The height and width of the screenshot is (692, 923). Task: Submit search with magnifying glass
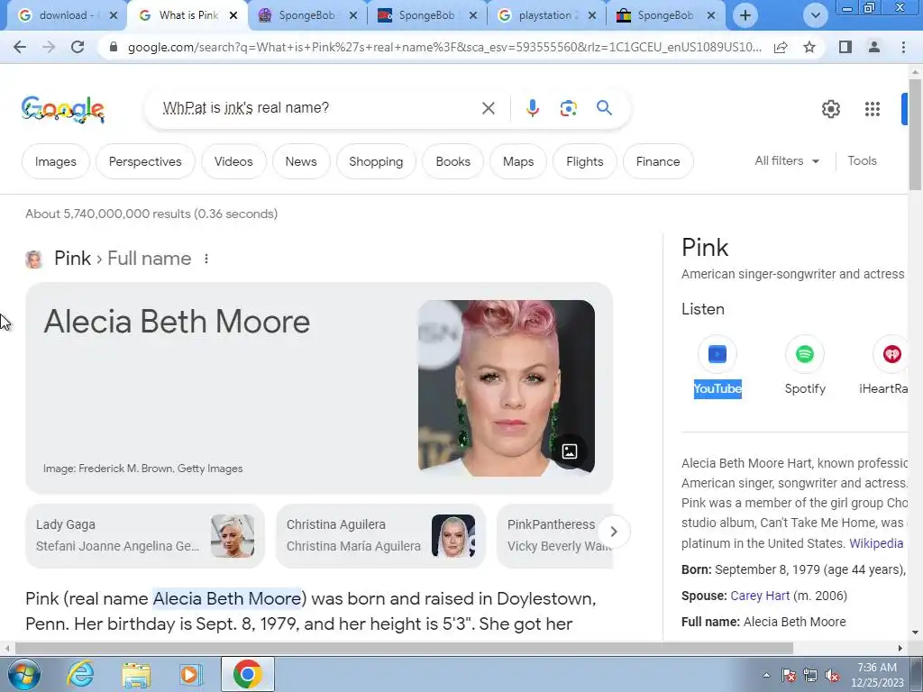point(604,108)
